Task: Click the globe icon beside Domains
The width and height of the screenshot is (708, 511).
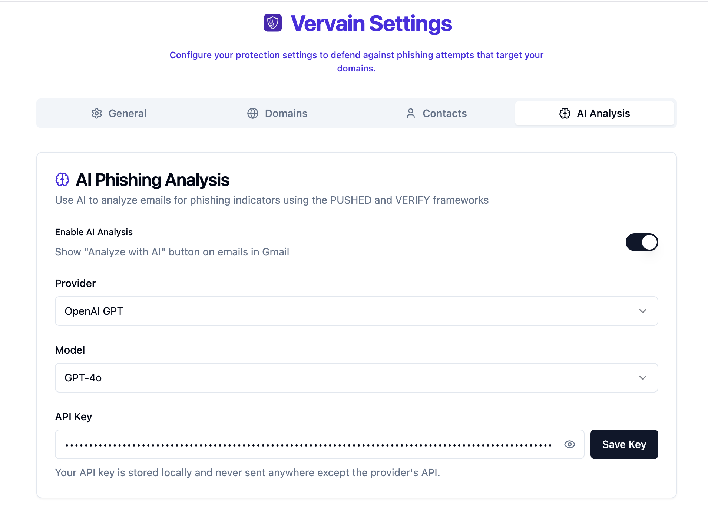Action: [252, 113]
